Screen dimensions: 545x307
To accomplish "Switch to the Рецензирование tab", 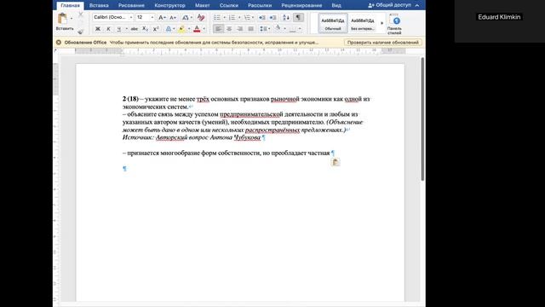I will coord(301,6).
